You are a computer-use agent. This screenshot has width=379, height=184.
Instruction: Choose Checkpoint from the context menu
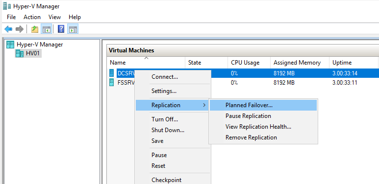click(173, 180)
